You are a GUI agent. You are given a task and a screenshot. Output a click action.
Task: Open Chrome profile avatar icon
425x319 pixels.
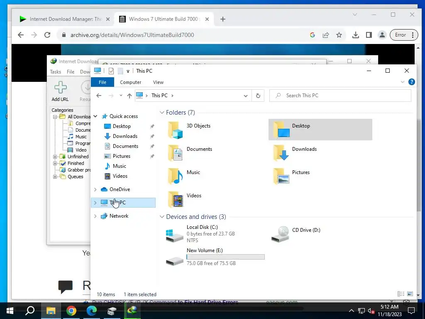point(382,35)
